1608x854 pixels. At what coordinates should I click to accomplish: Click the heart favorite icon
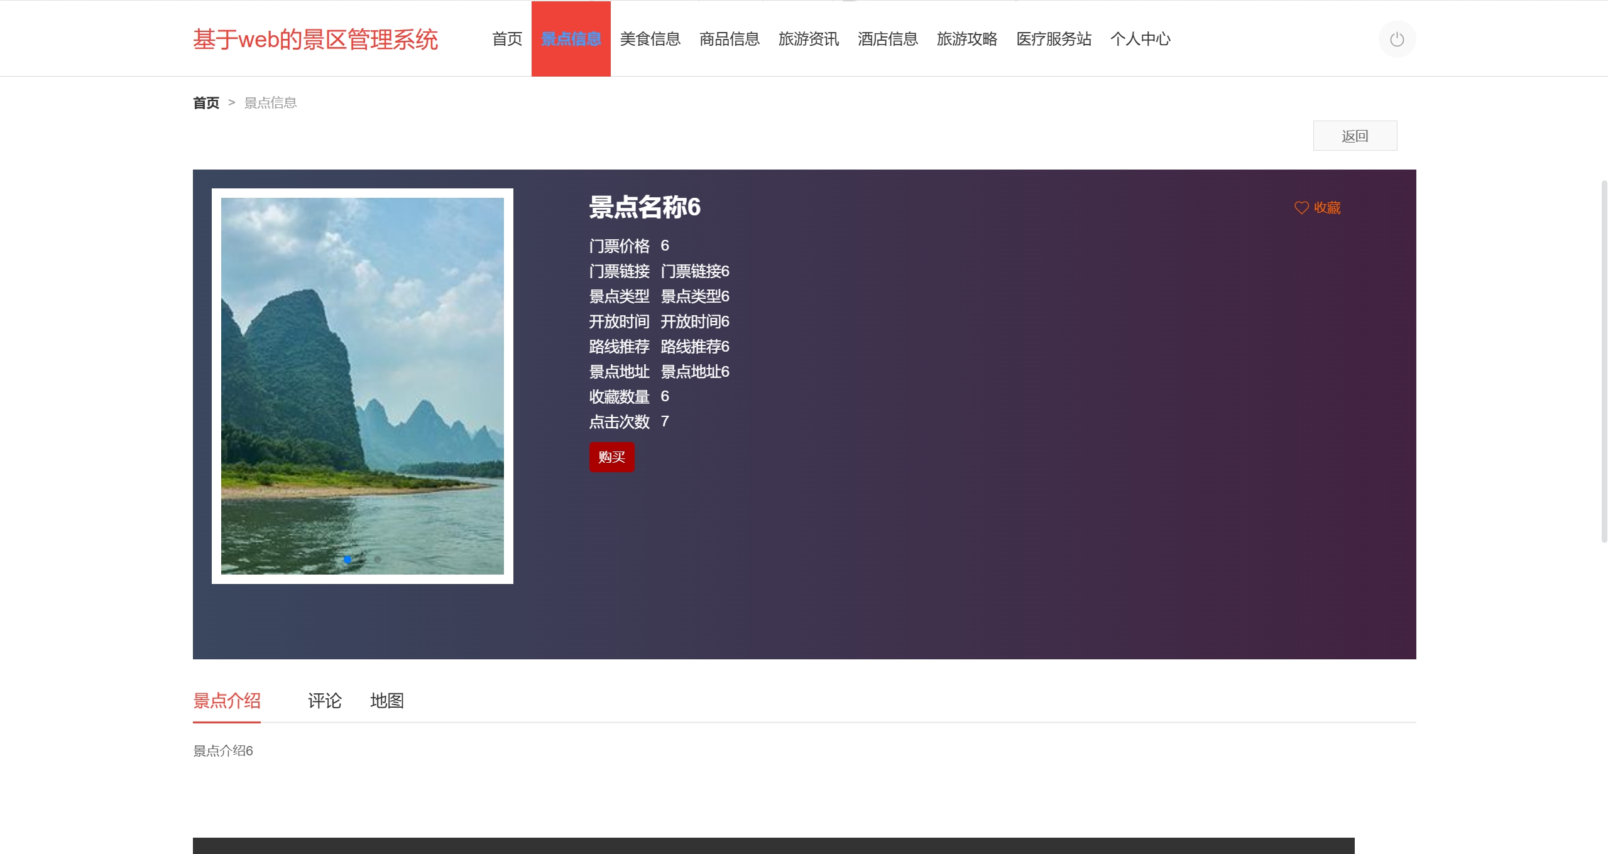(x=1301, y=208)
